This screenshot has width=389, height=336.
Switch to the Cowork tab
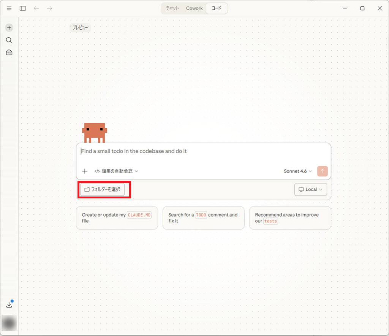(x=194, y=8)
